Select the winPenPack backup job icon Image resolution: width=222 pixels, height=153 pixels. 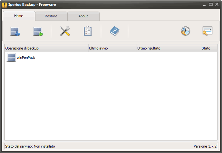point(11,58)
